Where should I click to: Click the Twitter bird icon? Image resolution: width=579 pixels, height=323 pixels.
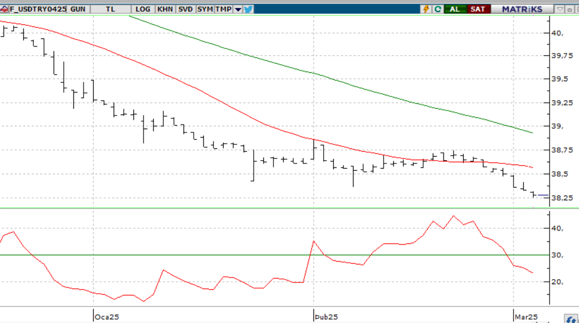249,9
